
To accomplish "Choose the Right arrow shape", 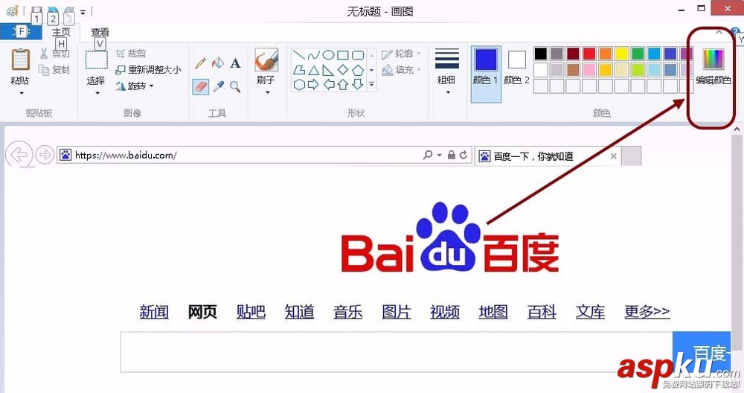I will pos(313,85).
